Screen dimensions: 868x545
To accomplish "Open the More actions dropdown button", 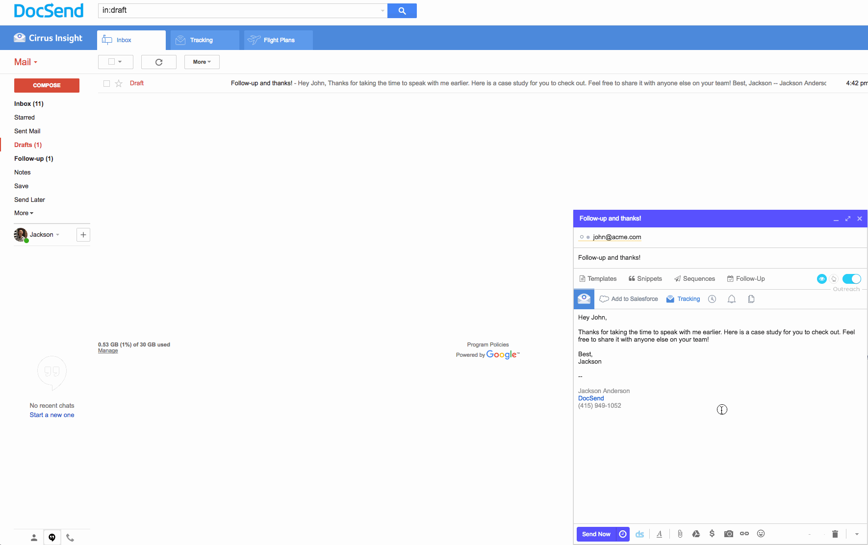I will tap(202, 62).
